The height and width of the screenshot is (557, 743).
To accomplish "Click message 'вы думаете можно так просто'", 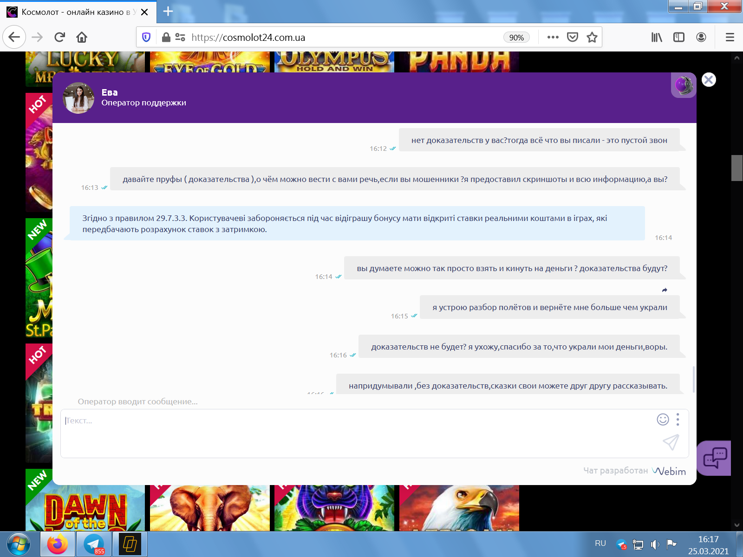I will (512, 268).
